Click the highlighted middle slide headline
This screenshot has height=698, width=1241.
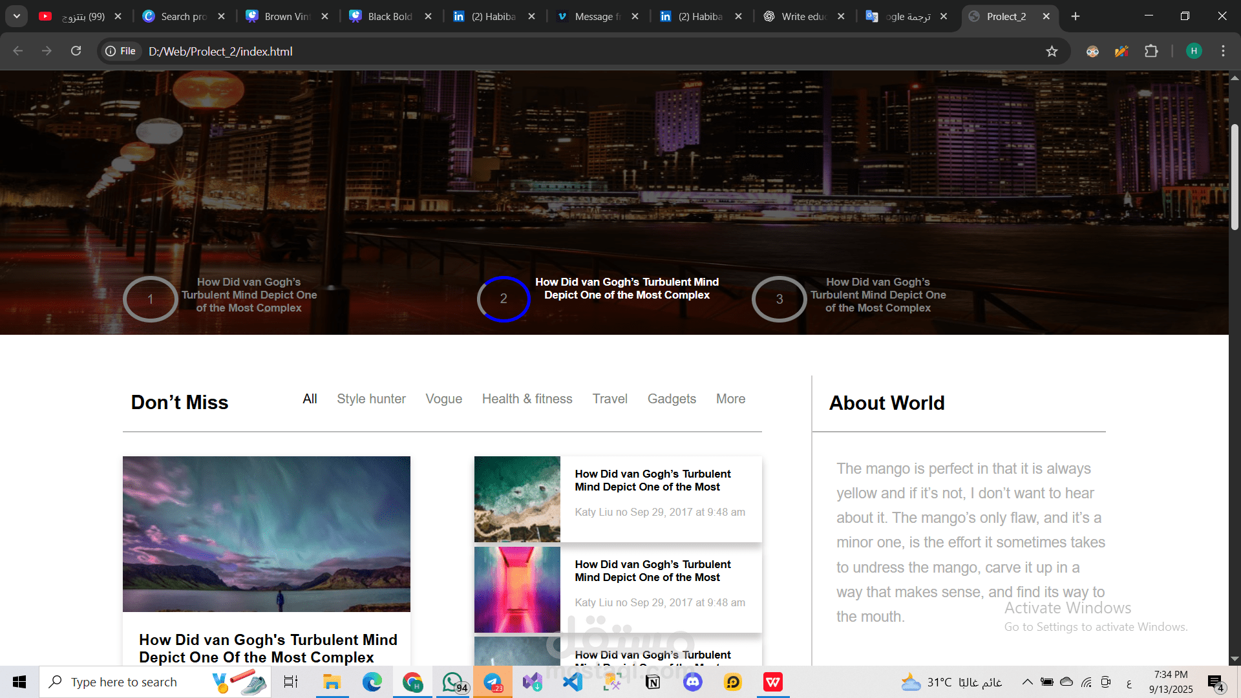(627, 288)
